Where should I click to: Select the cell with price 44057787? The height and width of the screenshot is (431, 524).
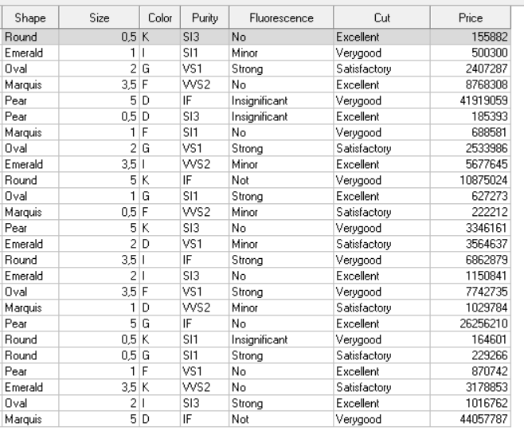[x=471, y=419]
